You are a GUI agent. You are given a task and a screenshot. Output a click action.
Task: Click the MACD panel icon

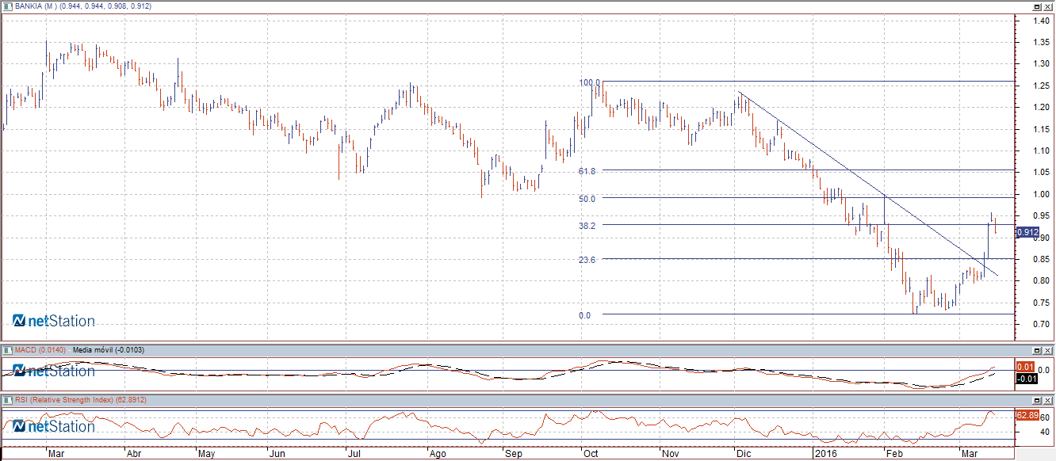coord(7,349)
